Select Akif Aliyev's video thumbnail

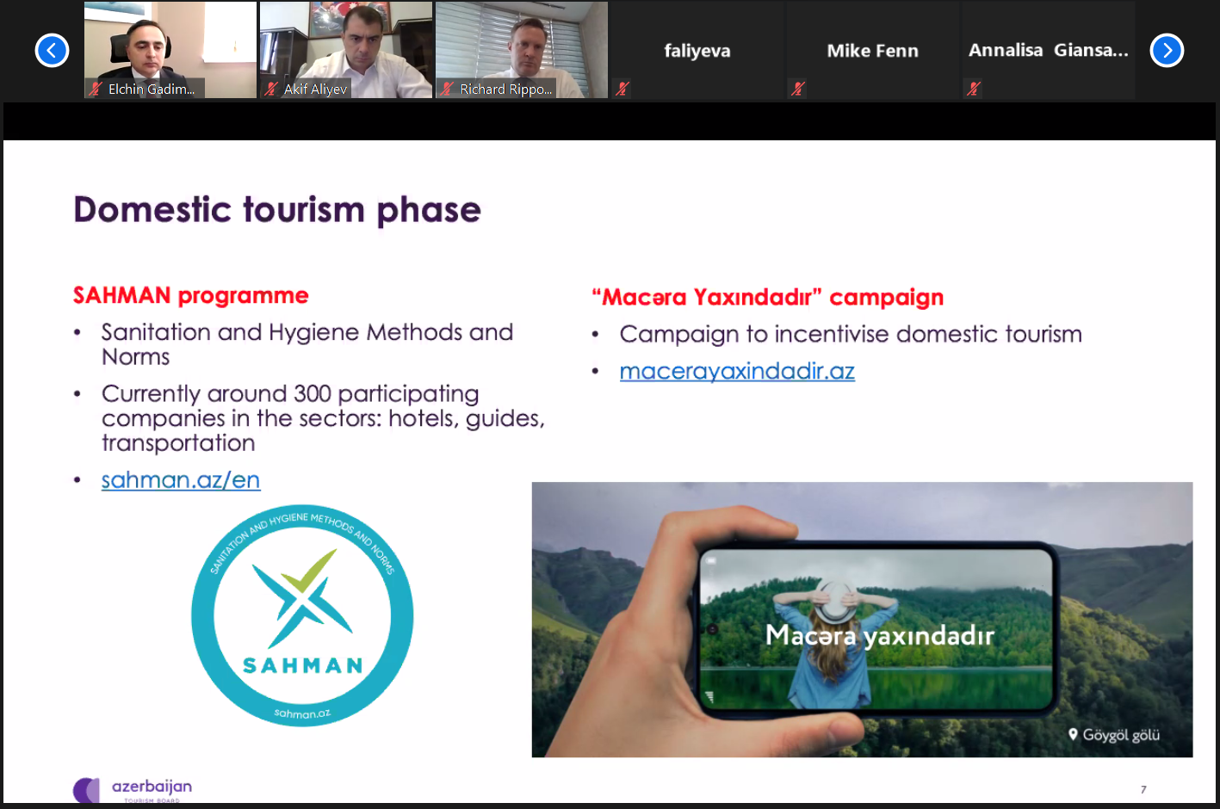pos(346,50)
